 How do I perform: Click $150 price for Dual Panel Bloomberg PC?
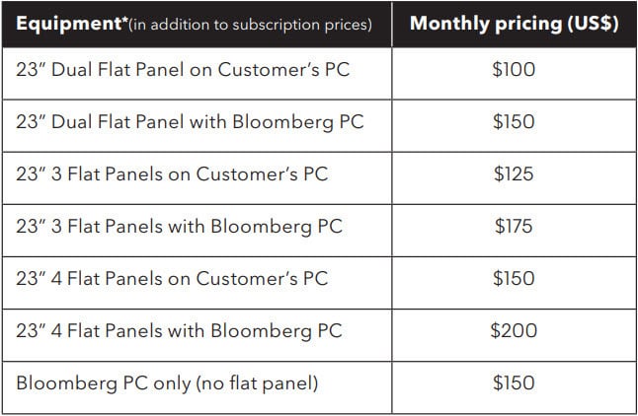point(514,122)
